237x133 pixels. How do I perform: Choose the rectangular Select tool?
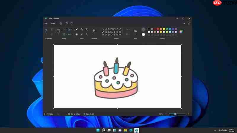58,31
